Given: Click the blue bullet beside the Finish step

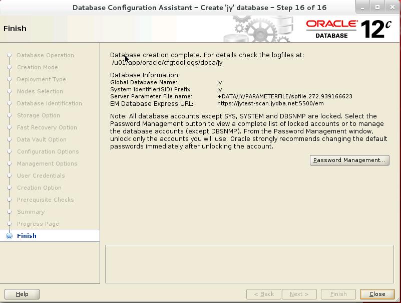Looking at the screenshot, I should pos(9,236).
